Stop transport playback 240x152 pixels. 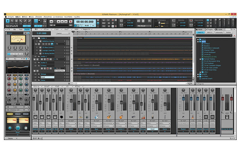pos(55,22)
